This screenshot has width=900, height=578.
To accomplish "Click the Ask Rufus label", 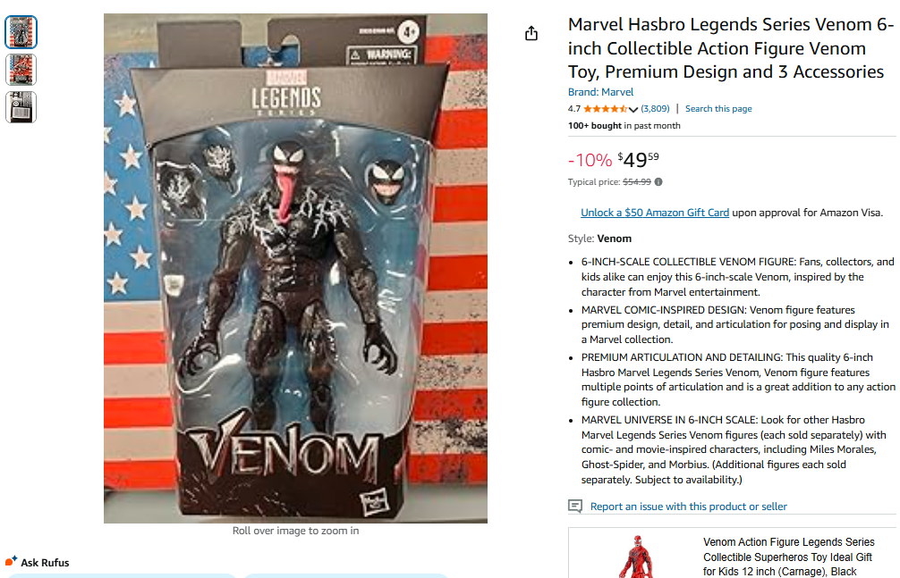I will (x=45, y=563).
